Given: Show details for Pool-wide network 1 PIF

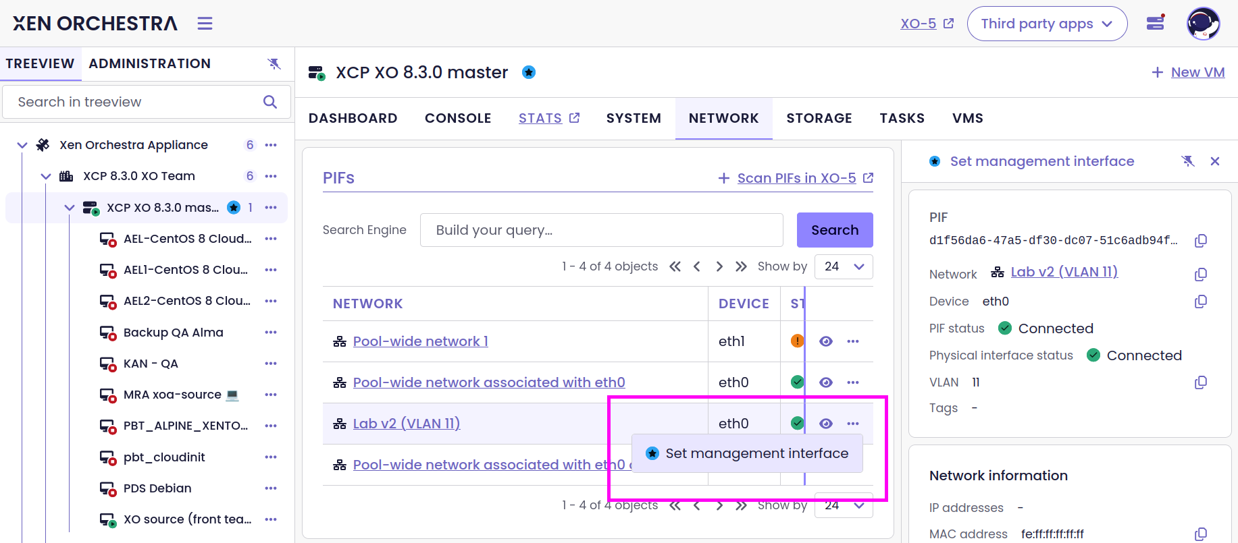Looking at the screenshot, I should (825, 341).
